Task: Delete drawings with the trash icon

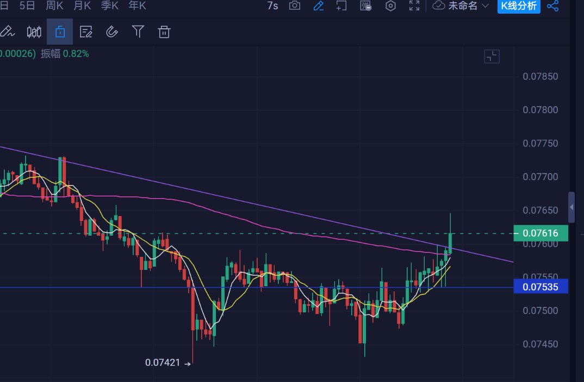Action: (x=164, y=32)
